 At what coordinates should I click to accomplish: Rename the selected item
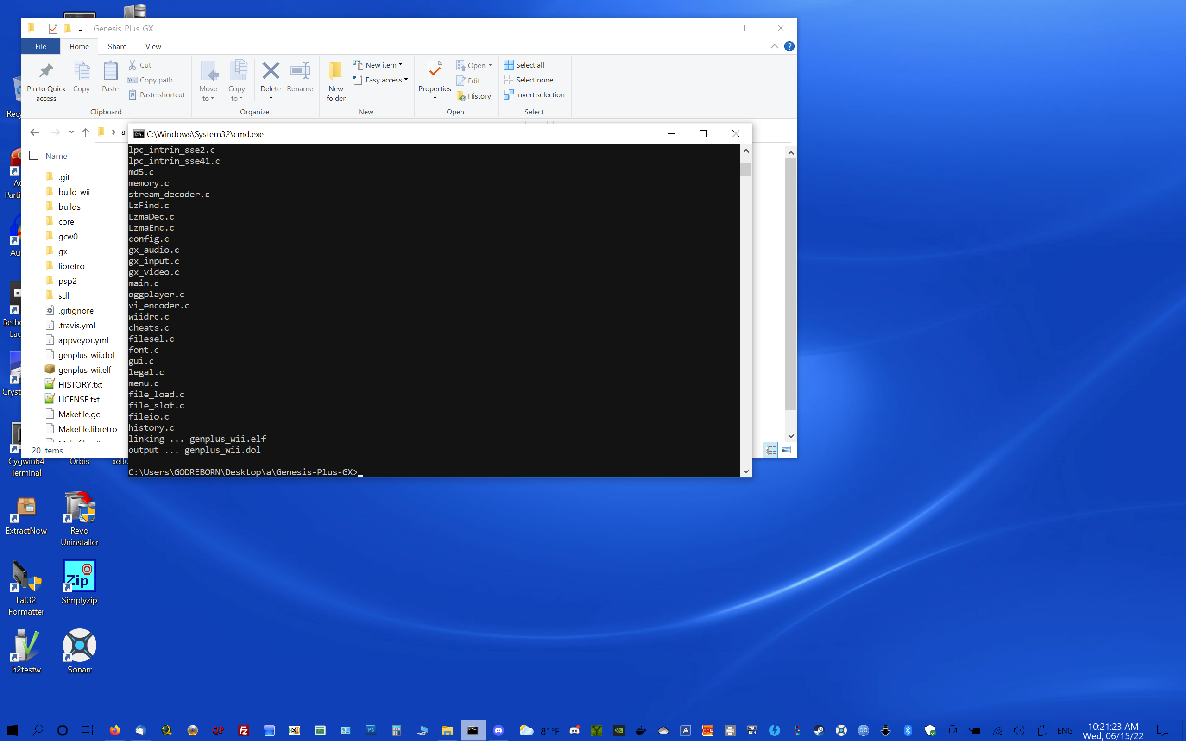300,77
